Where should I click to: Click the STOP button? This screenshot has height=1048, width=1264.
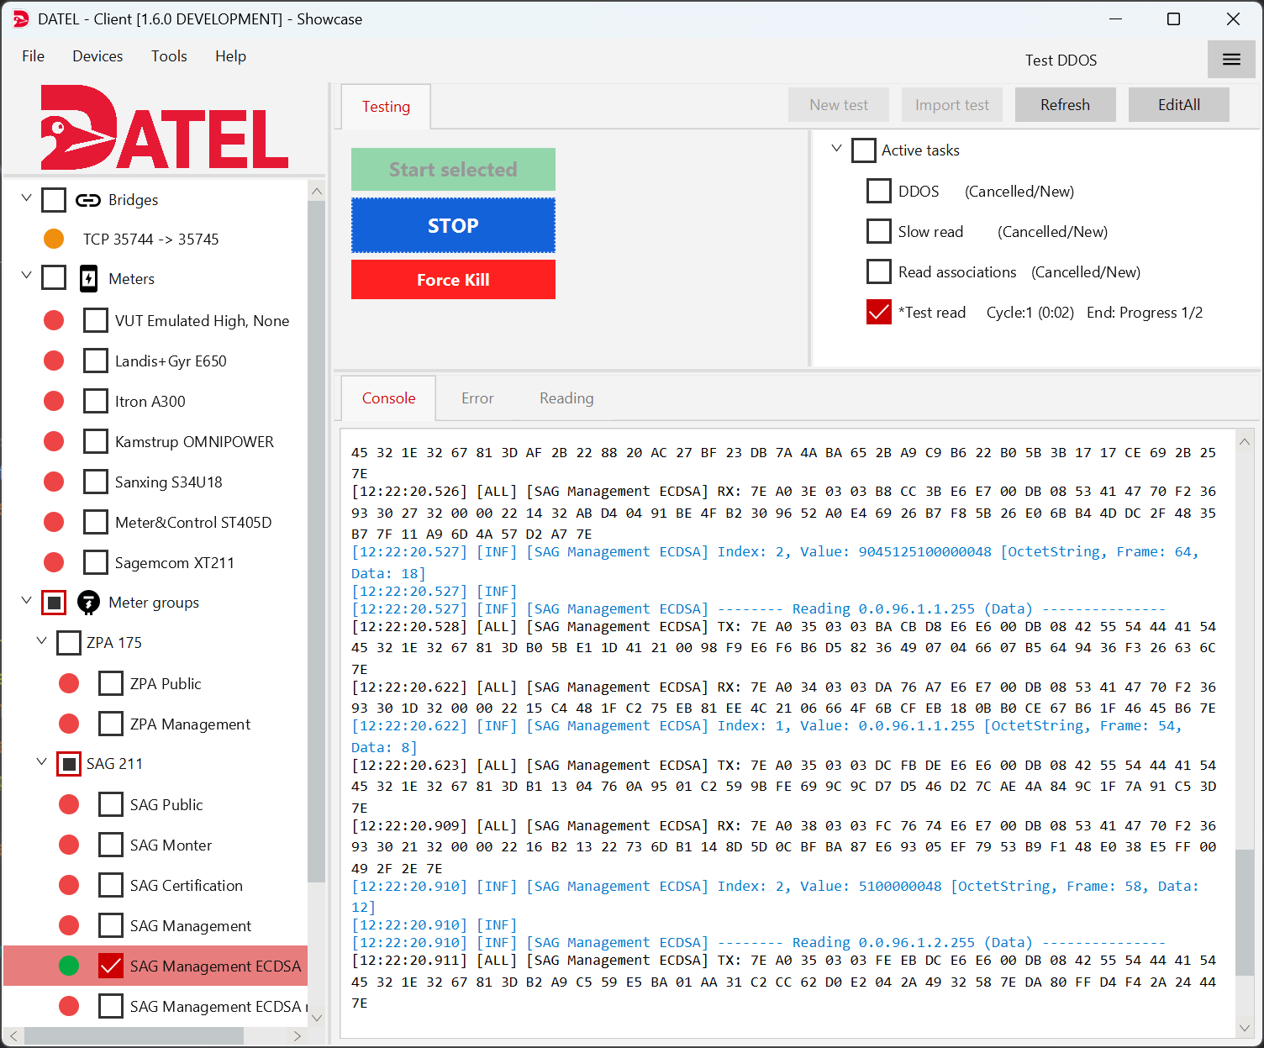pos(453,225)
